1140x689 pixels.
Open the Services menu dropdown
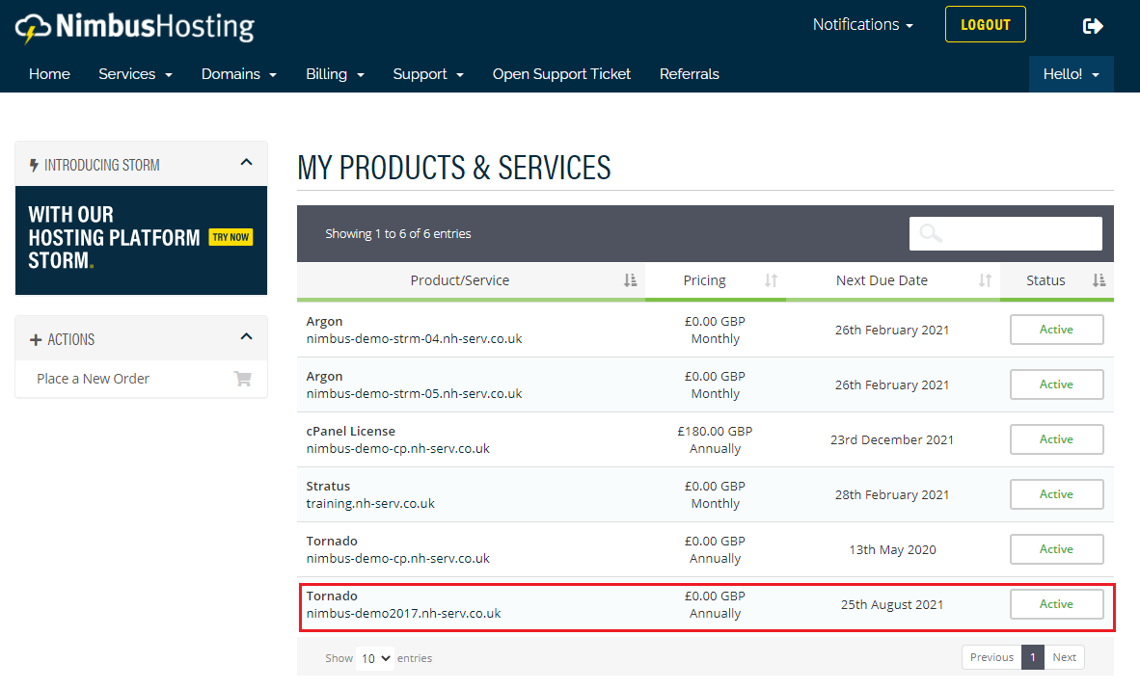coord(135,74)
